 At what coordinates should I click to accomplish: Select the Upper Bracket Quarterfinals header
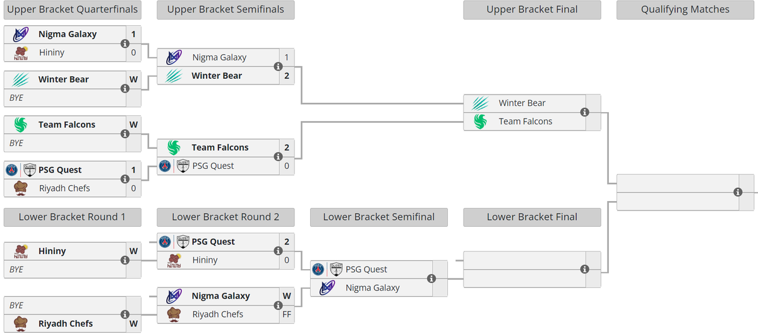click(72, 9)
